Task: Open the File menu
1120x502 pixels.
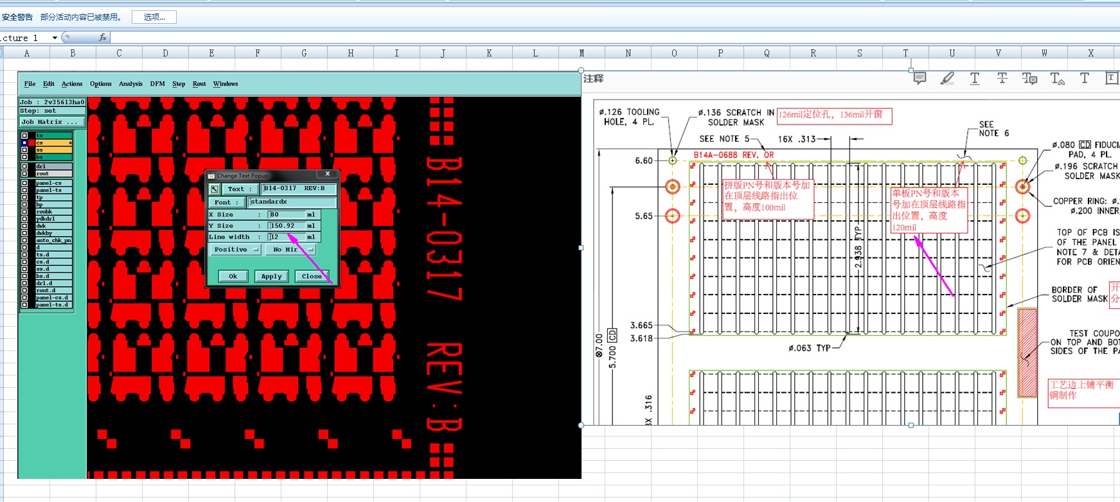Action: pyautogui.click(x=30, y=83)
